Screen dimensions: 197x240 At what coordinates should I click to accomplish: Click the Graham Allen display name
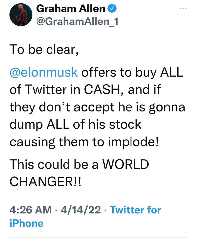[71, 9]
